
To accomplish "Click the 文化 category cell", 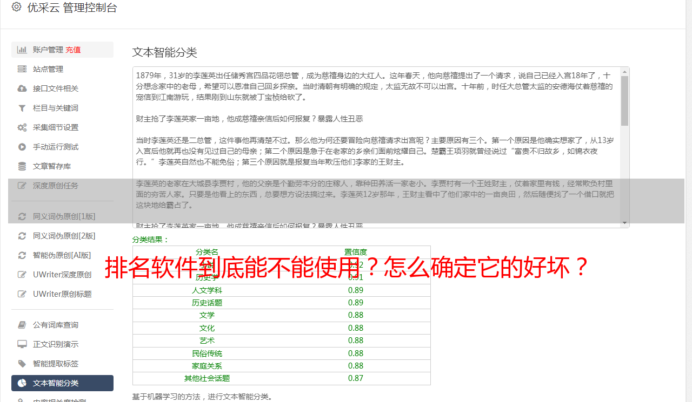I will [207, 328].
